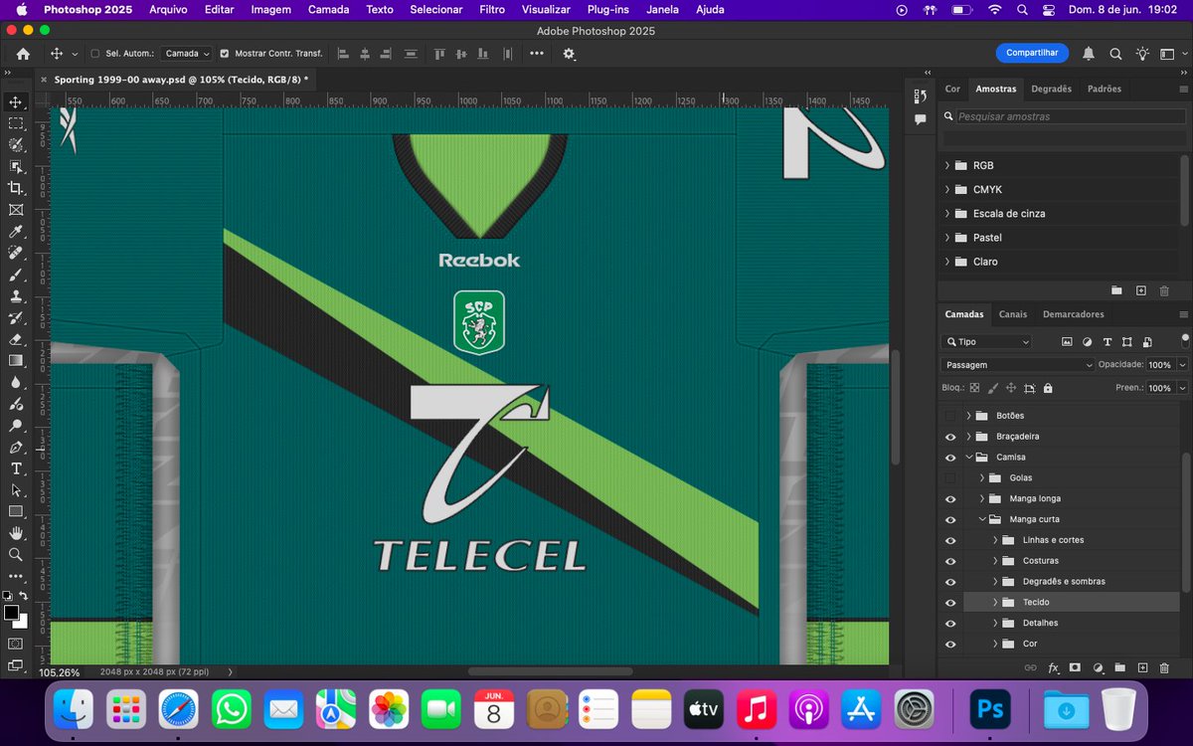Select the Pen tool
The height and width of the screenshot is (746, 1193).
[x=16, y=447]
